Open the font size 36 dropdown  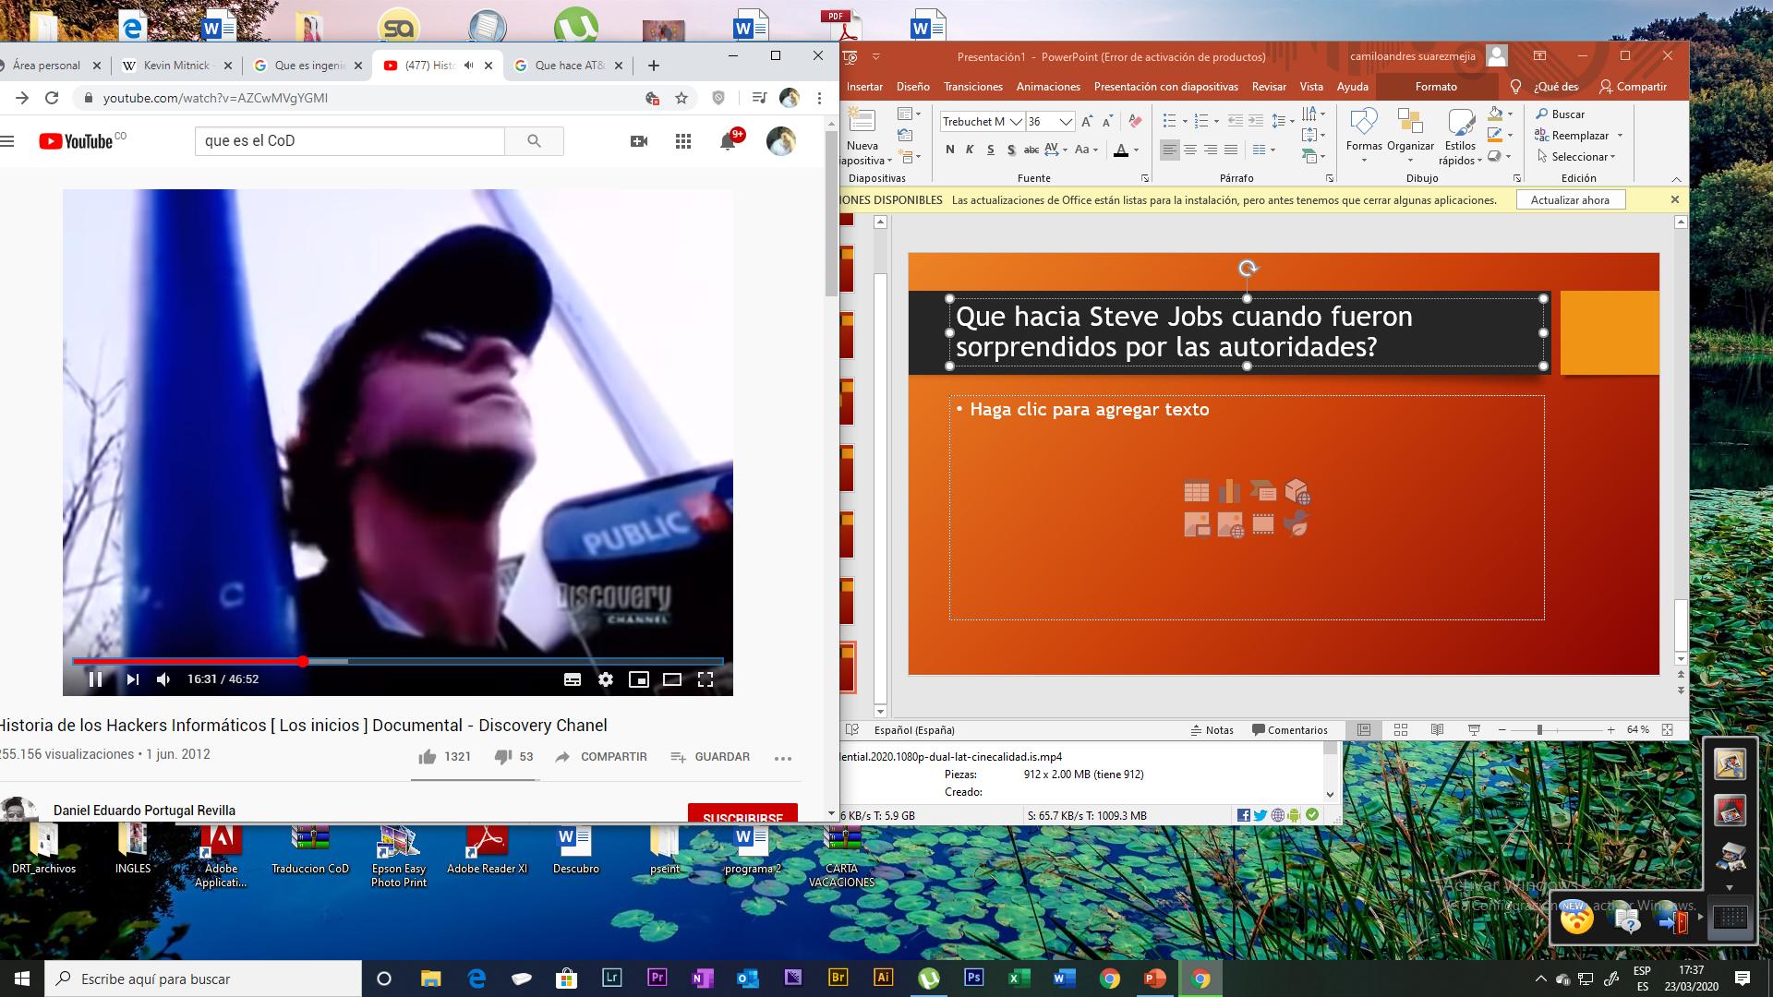(x=1066, y=122)
